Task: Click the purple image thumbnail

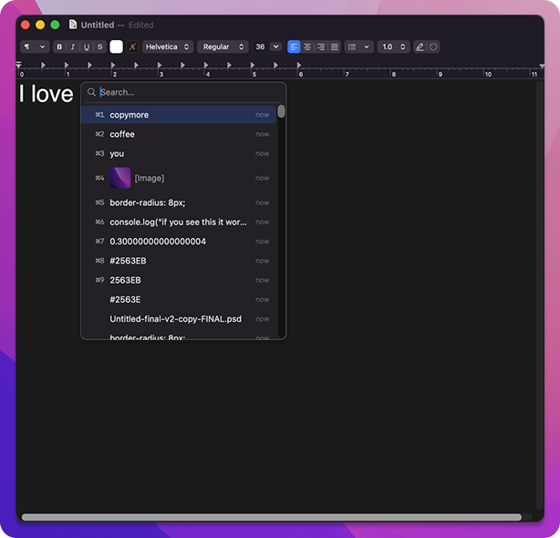Action: 120,178
